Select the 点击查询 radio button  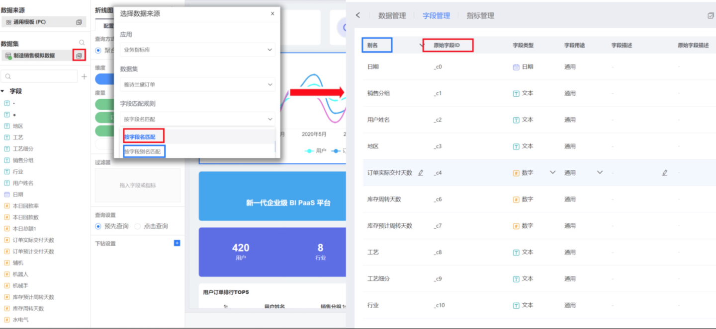[x=138, y=226]
